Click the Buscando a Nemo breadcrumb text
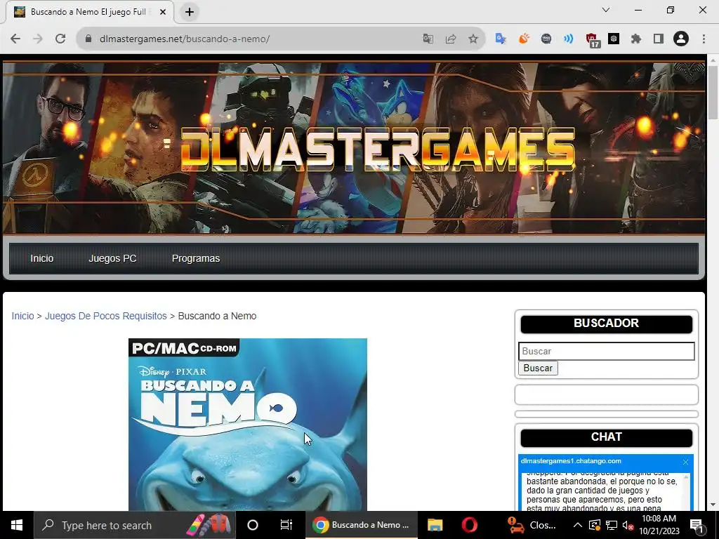The width and height of the screenshot is (719, 539). pyautogui.click(x=217, y=316)
